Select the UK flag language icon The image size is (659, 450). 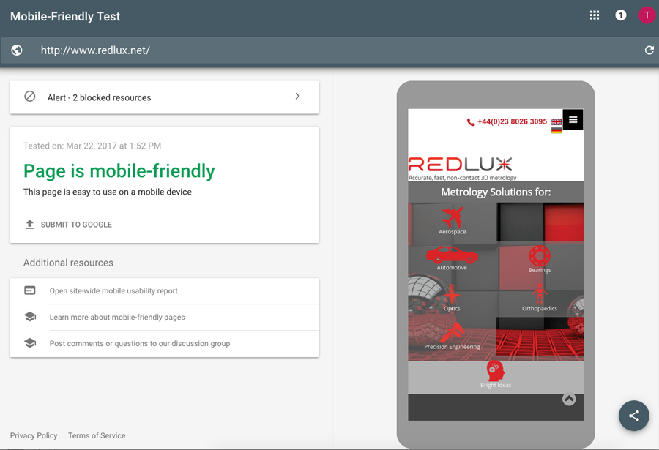[556, 122]
